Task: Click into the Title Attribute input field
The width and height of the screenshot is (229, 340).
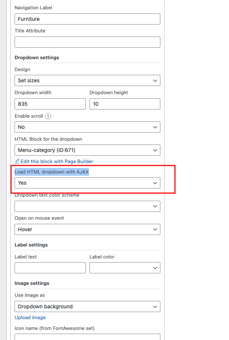Action: (87, 42)
